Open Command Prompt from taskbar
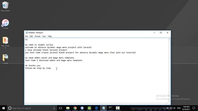This screenshot has width=198, height=111. point(110,108)
